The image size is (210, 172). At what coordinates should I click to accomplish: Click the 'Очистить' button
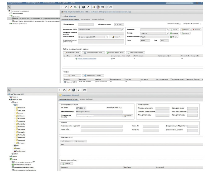(196, 30)
